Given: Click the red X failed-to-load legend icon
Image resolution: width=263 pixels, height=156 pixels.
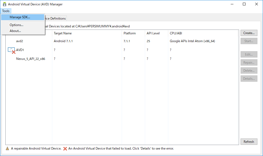Looking at the screenshot, I should 65,148.
